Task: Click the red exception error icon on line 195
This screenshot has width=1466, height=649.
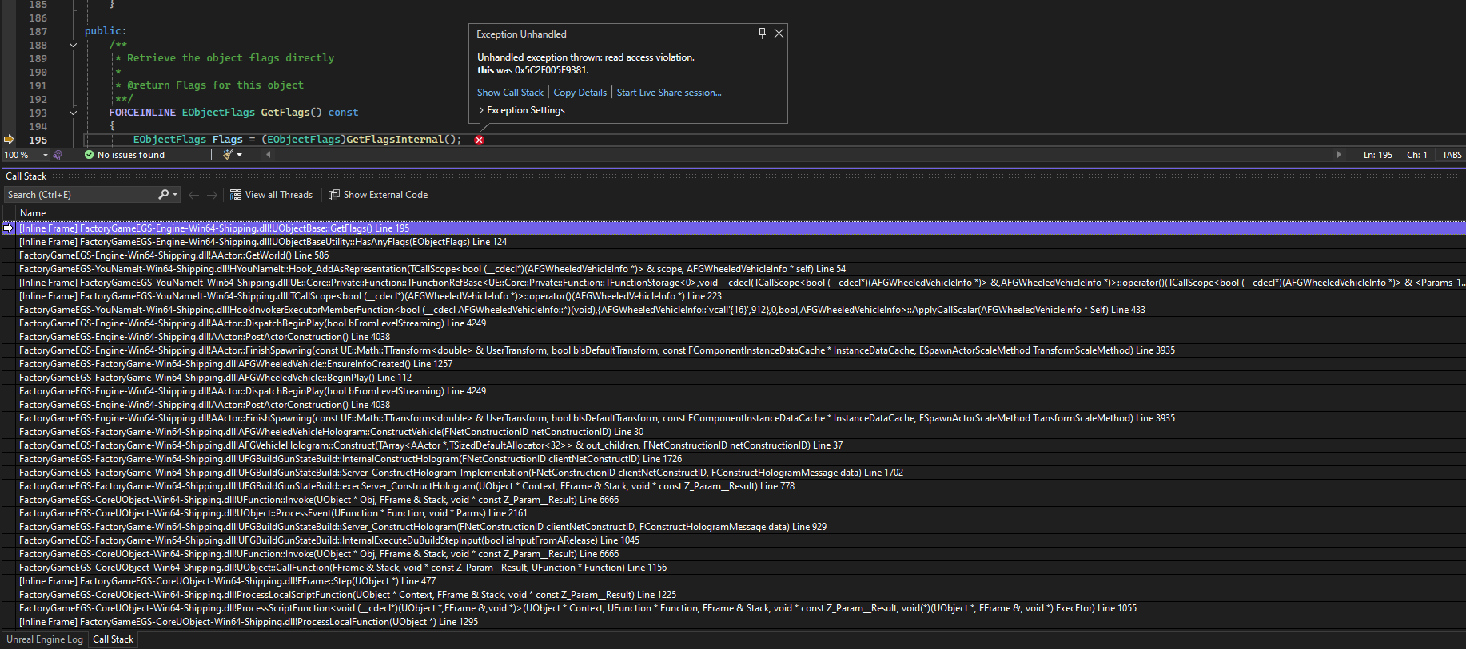Action: coord(479,140)
